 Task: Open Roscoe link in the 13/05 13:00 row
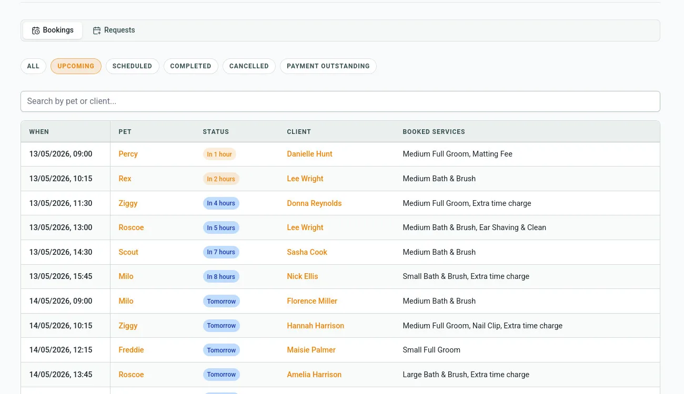click(132, 227)
